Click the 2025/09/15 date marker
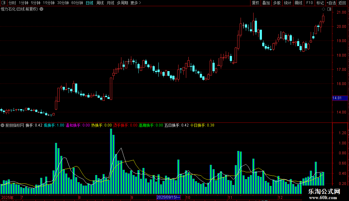Image resolution: width=349 pixels, height=201 pixels. (168, 197)
